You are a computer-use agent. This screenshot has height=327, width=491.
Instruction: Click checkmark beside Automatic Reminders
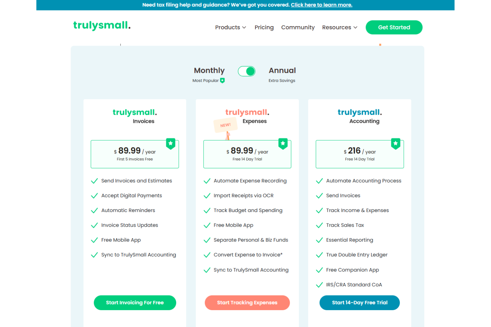pyautogui.click(x=95, y=210)
